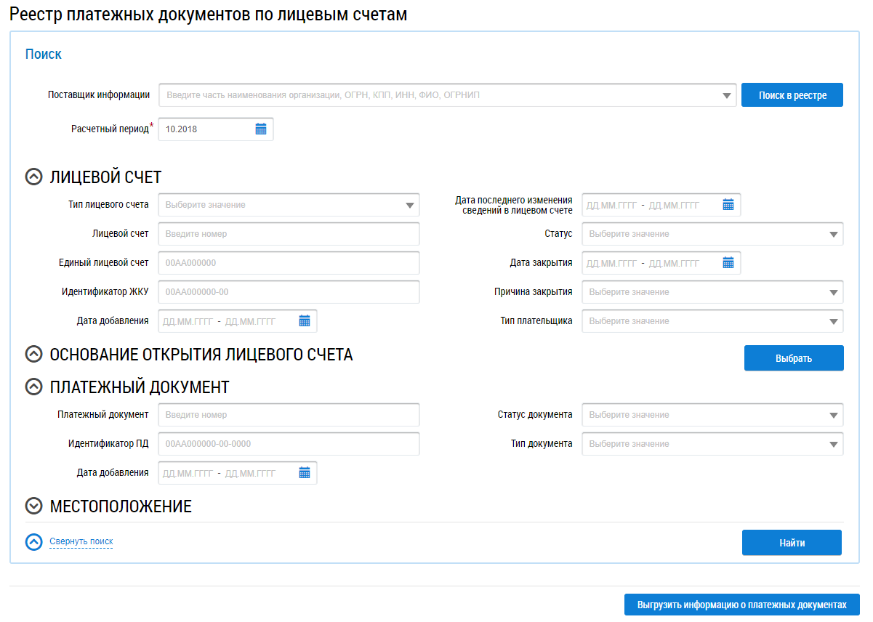Click the Найти button
Screen dimensions: 873x622
(792, 543)
